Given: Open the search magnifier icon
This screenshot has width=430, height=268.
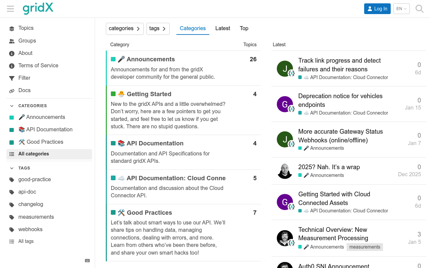Looking at the screenshot, I should coord(420,9).
